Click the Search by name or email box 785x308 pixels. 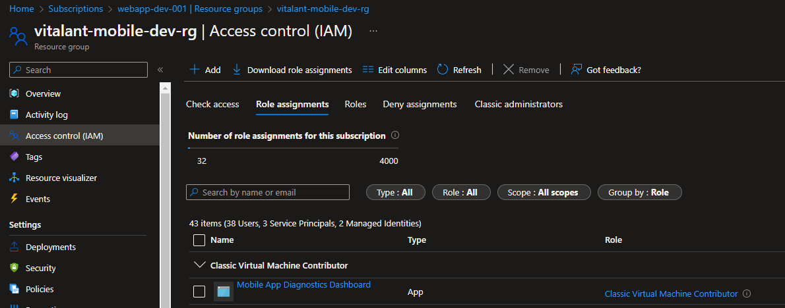click(267, 192)
